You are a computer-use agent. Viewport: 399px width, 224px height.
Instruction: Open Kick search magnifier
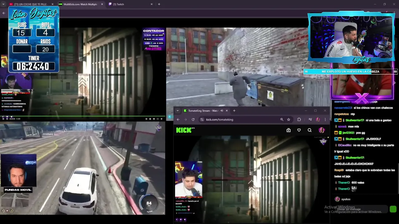click(x=310, y=130)
